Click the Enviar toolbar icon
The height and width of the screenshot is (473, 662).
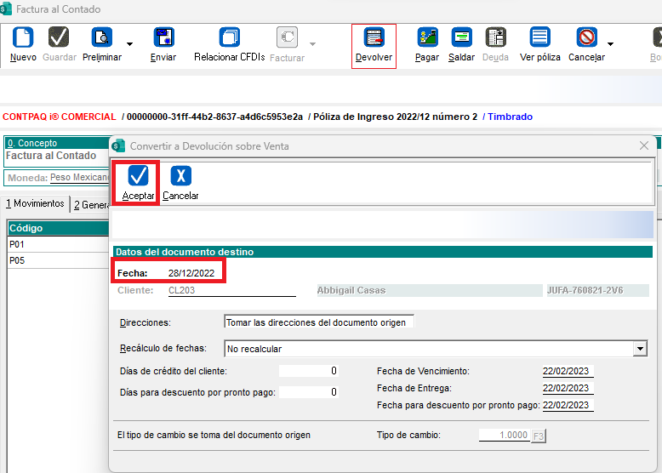click(163, 38)
